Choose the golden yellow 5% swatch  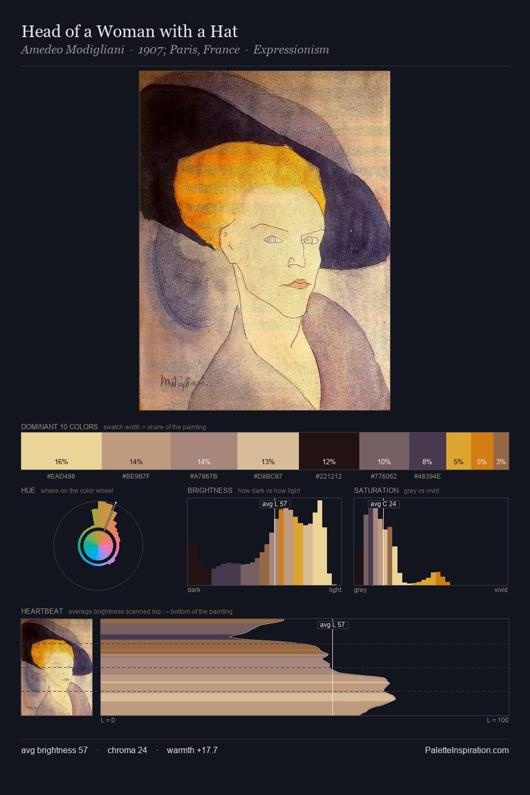458,451
